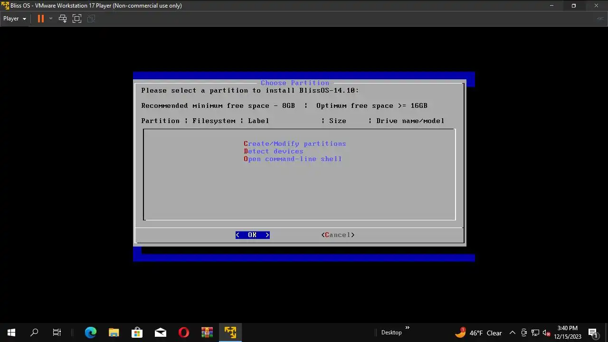Open Mail app from taskbar

[160, 332]
